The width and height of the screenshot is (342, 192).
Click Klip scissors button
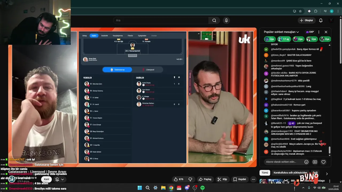222,179
